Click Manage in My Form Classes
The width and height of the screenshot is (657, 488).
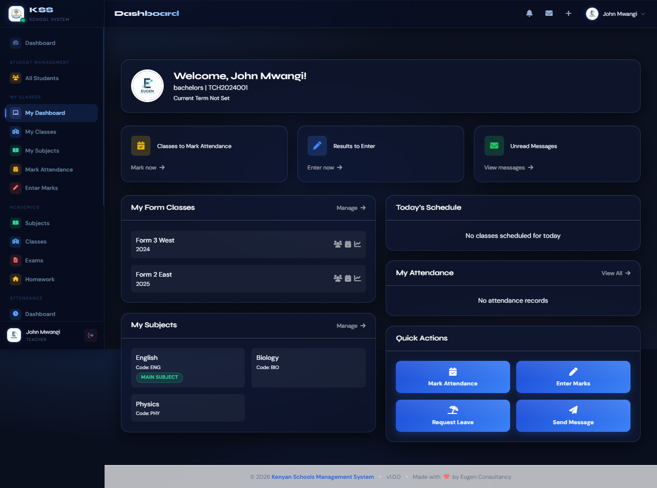[351, 208]
